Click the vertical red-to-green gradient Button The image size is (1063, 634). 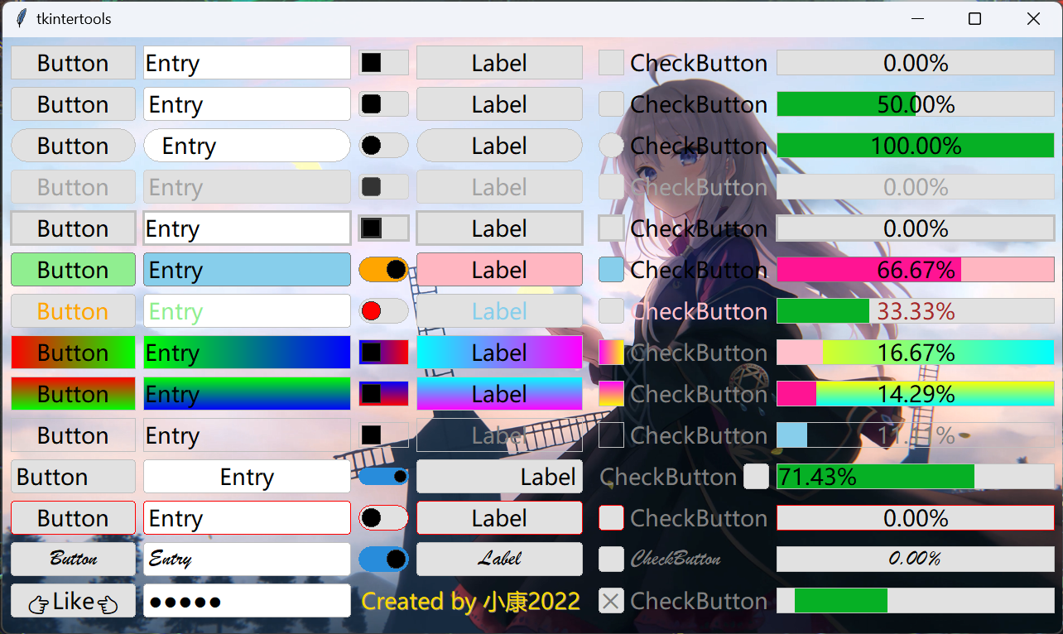tap(73, 394)
